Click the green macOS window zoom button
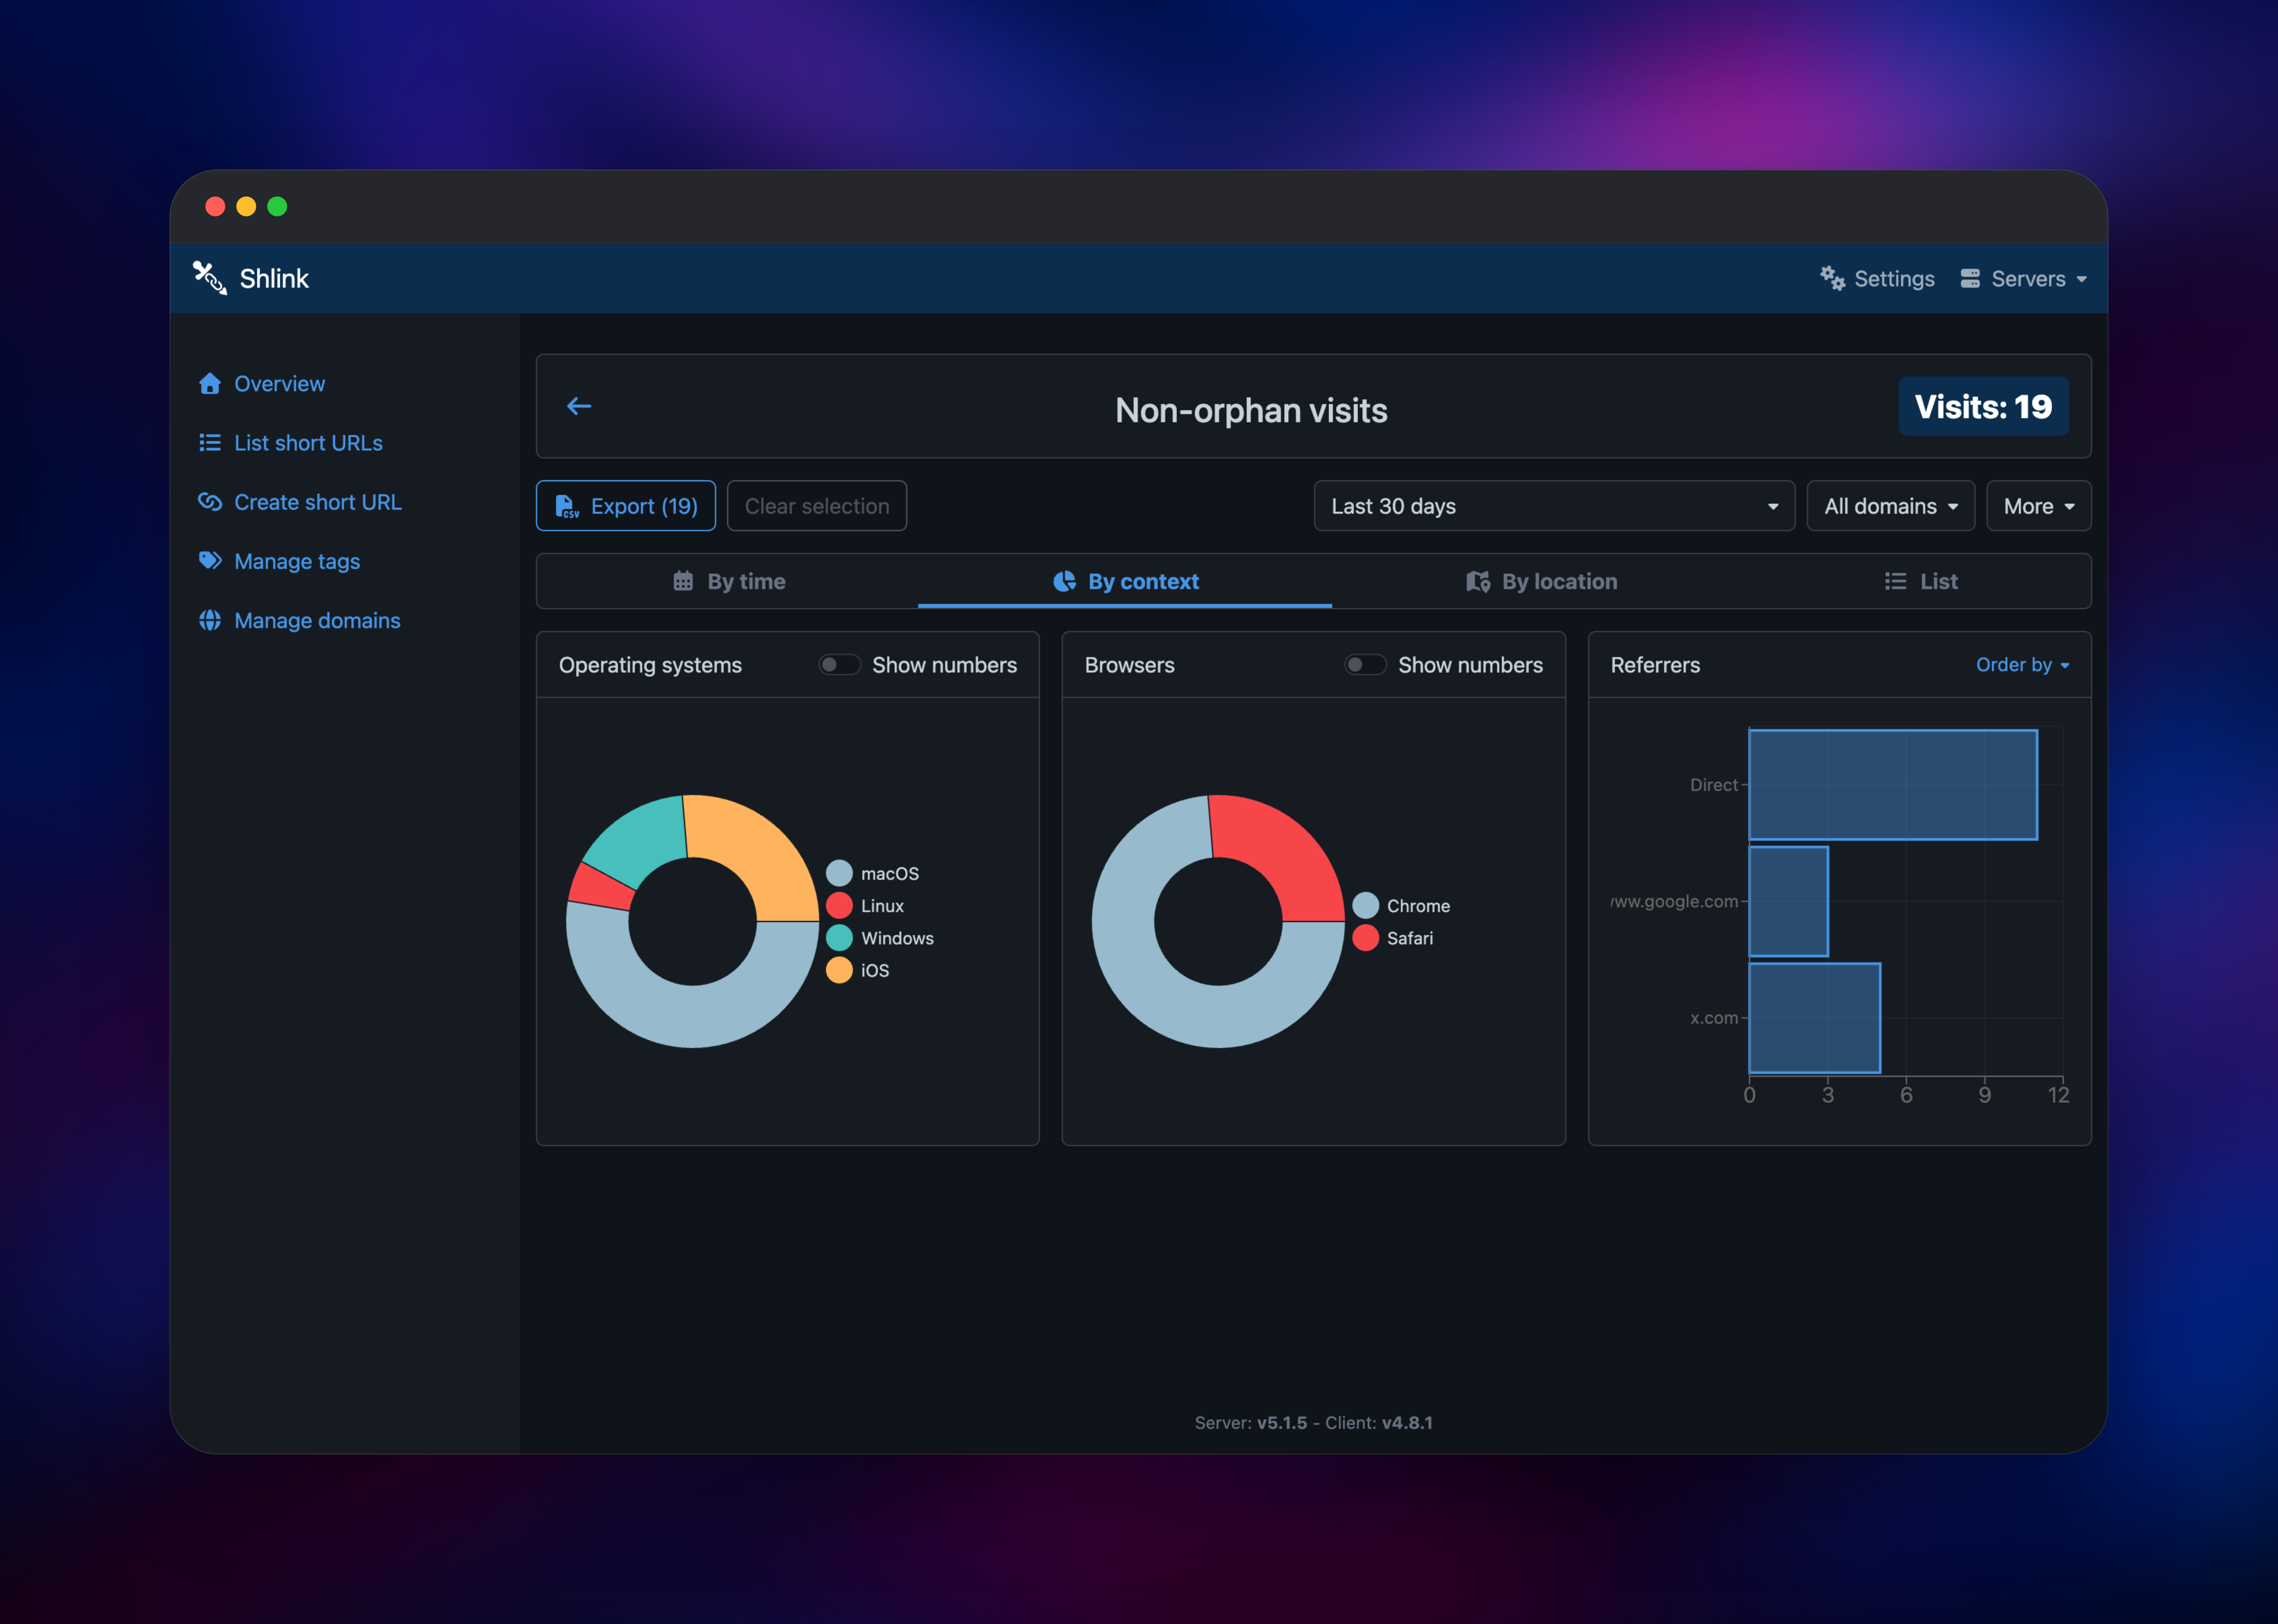The image size is (2278, 1624). point(277,206)
